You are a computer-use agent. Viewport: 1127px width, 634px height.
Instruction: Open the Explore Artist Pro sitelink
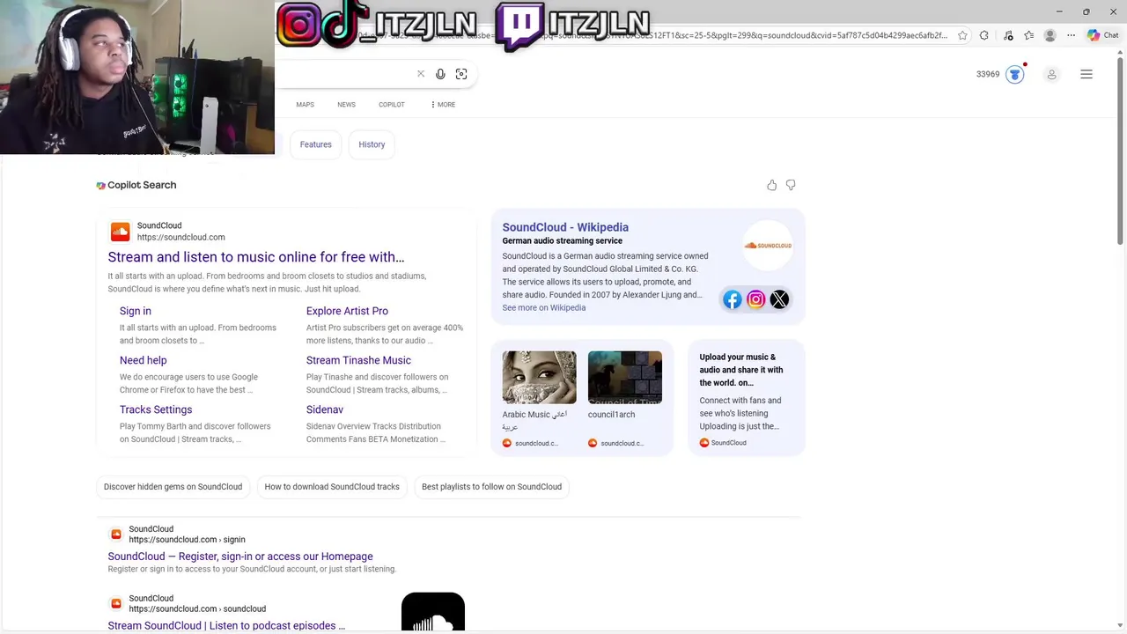tap(347, 311)
